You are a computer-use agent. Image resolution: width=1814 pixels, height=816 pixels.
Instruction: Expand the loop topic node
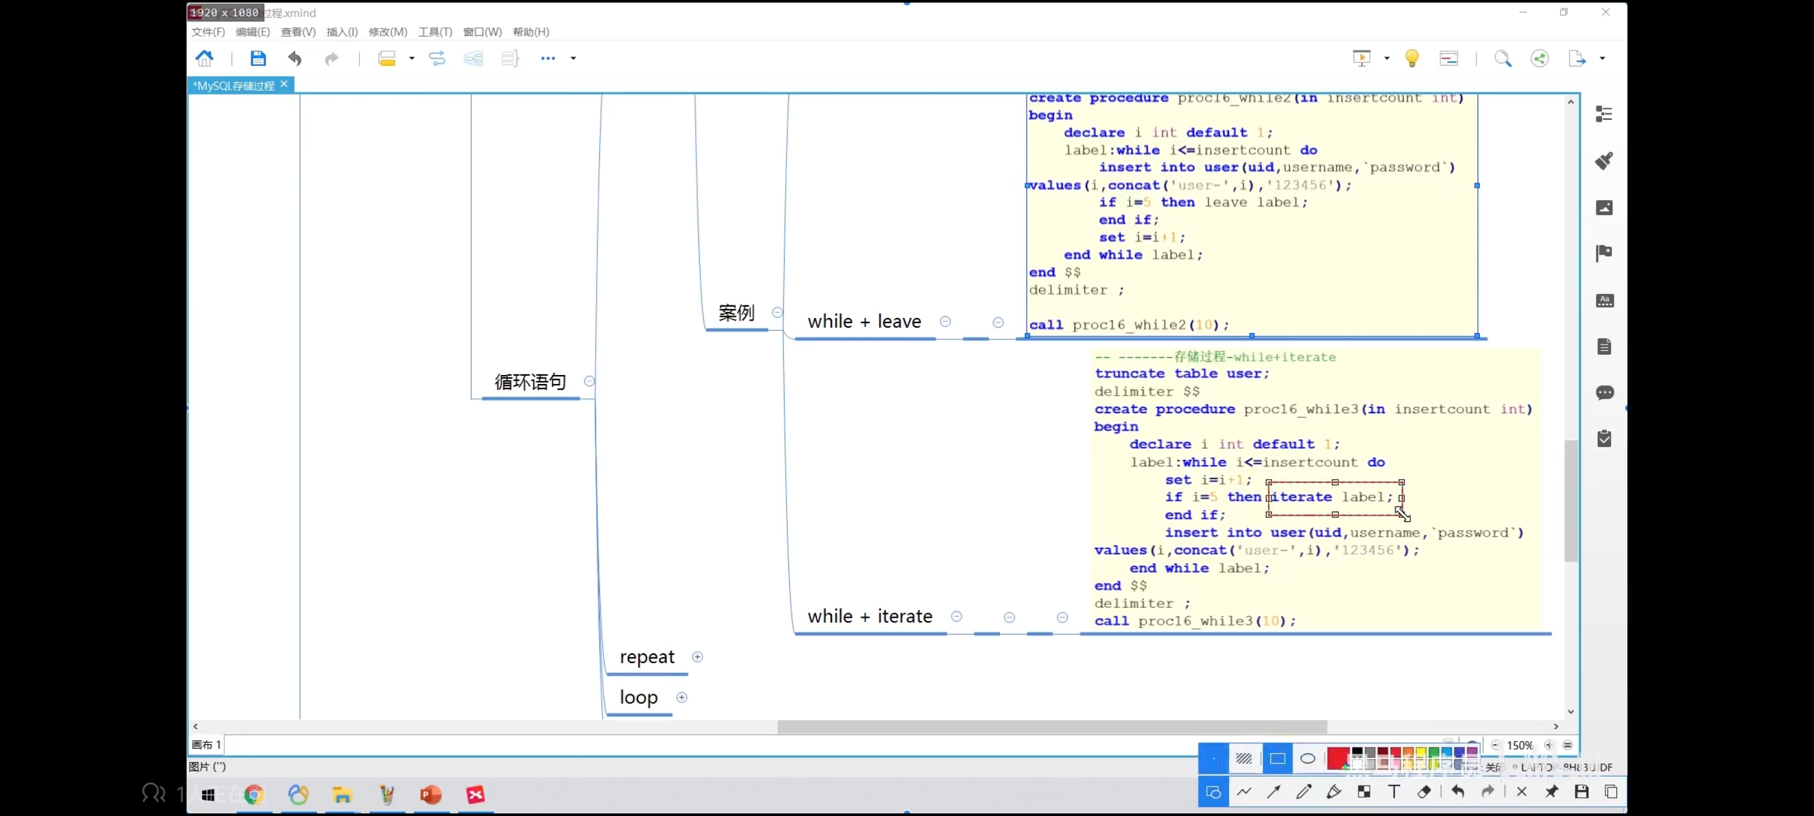pos(681,697)
